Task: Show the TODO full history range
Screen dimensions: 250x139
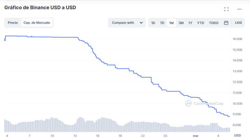Action: (214, 23)
